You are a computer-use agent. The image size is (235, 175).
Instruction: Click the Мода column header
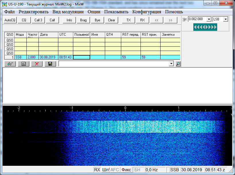[20, 35]
